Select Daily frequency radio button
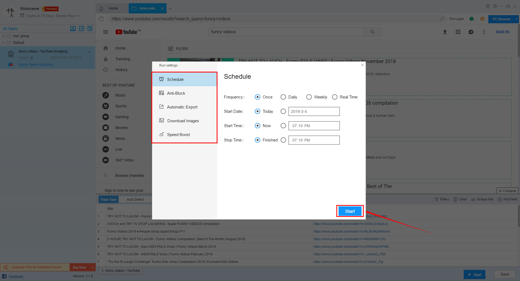The width and height of the screenshot is (520, 281). click(283, 97)
